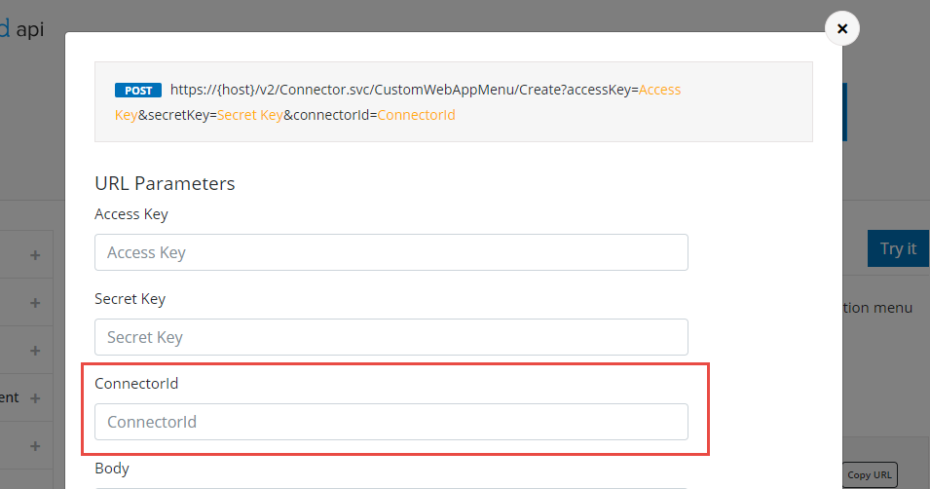This screenshot has width=930, height=489.
Task: Click the orange Secret Key URL placeholder
Action: coord(248,115)
